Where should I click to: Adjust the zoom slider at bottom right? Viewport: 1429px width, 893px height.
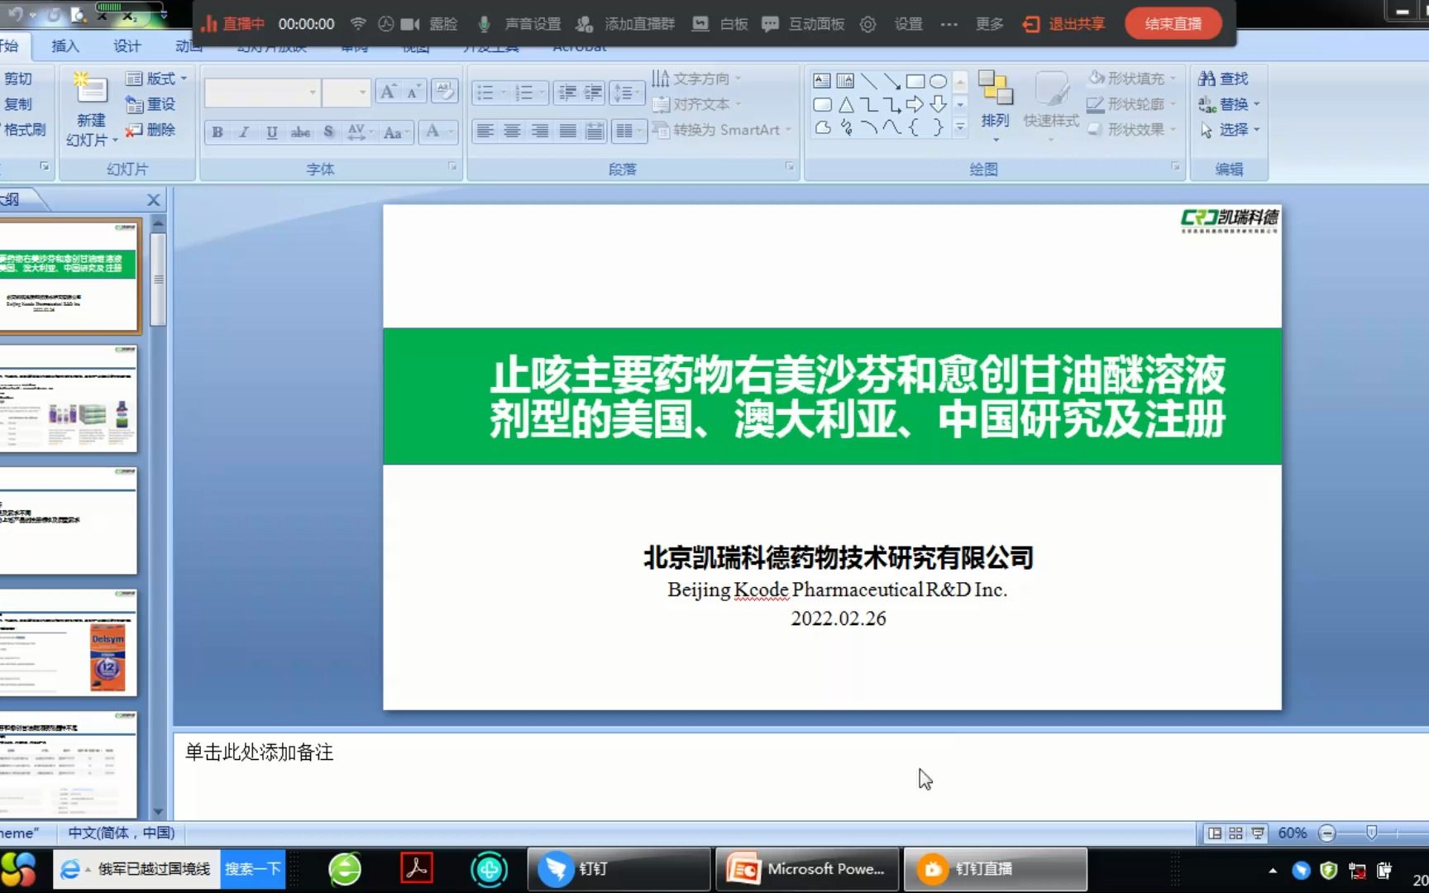coord(1372,833)
